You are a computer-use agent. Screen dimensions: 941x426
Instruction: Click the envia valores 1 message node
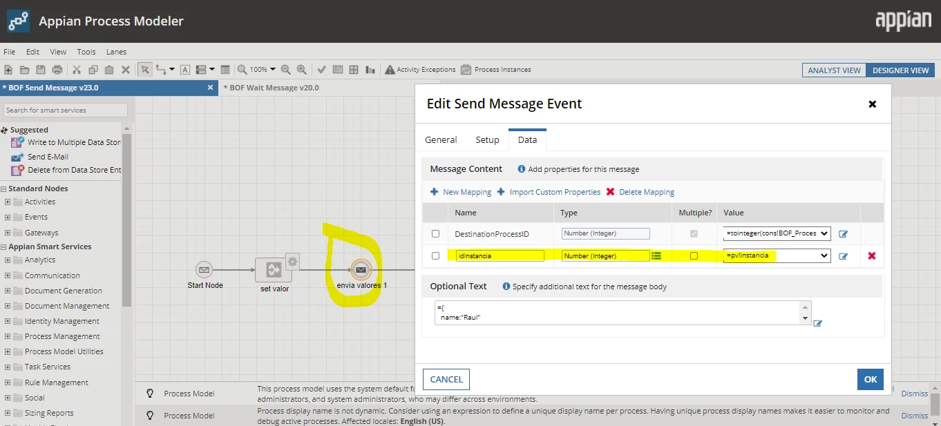[x=361, y=270]
